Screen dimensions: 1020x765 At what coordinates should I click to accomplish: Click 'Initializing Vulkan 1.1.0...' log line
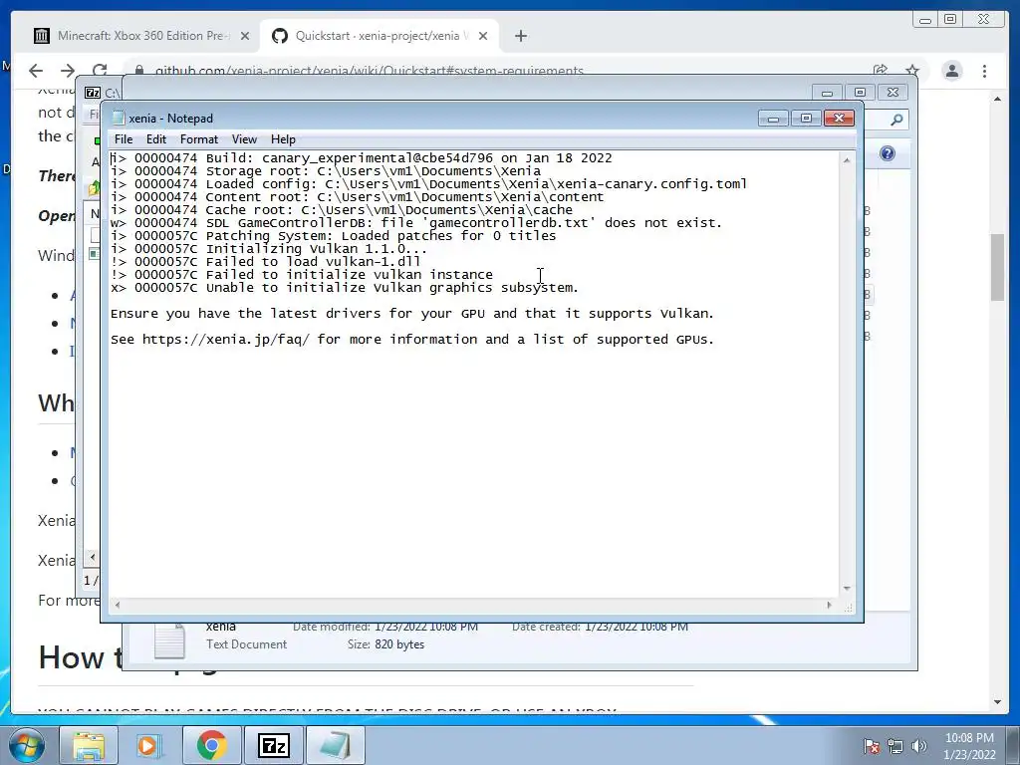tap(269, 248)
